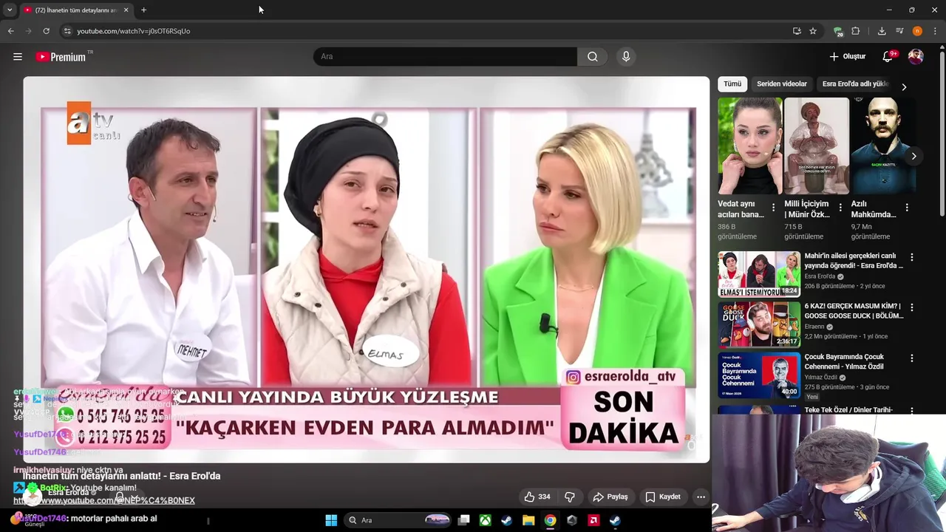Advance the Shorts shelf with next arrow

pyautogui.click(x=913, y=156)
